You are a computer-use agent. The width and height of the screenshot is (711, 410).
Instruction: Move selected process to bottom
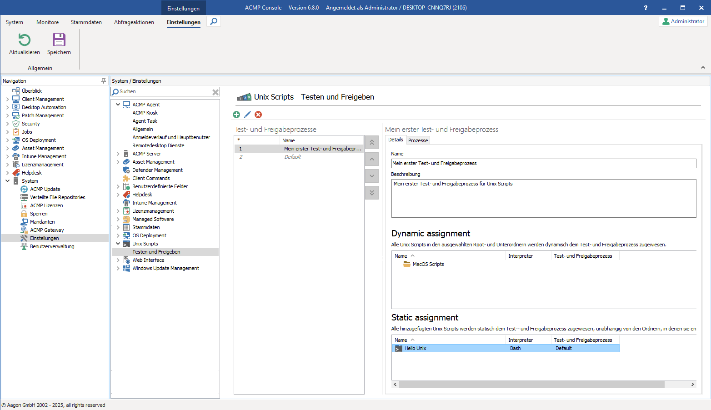(371, 193)
